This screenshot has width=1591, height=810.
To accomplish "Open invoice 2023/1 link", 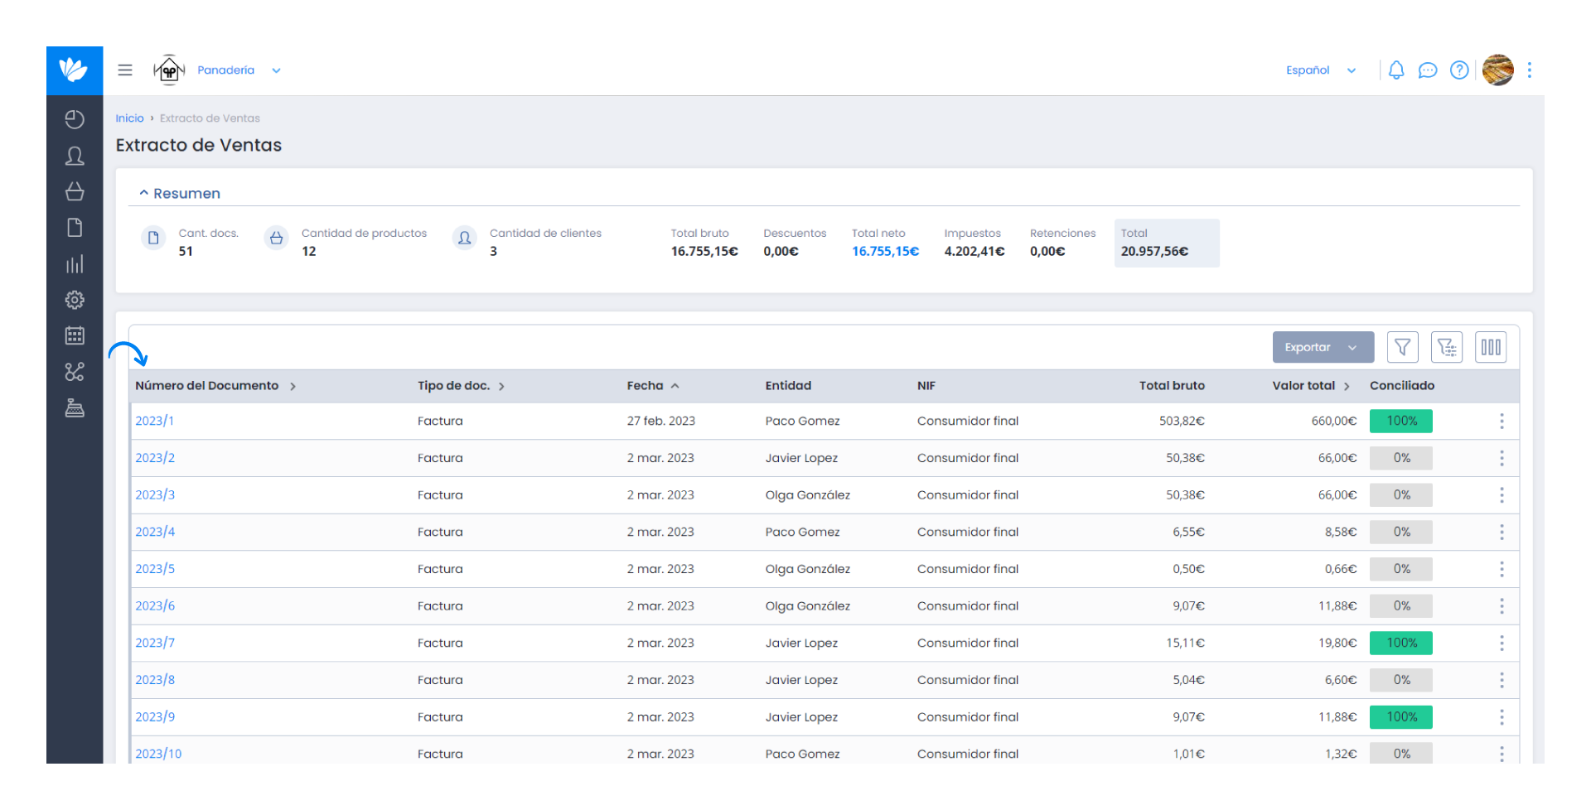I will pos(155,421).
